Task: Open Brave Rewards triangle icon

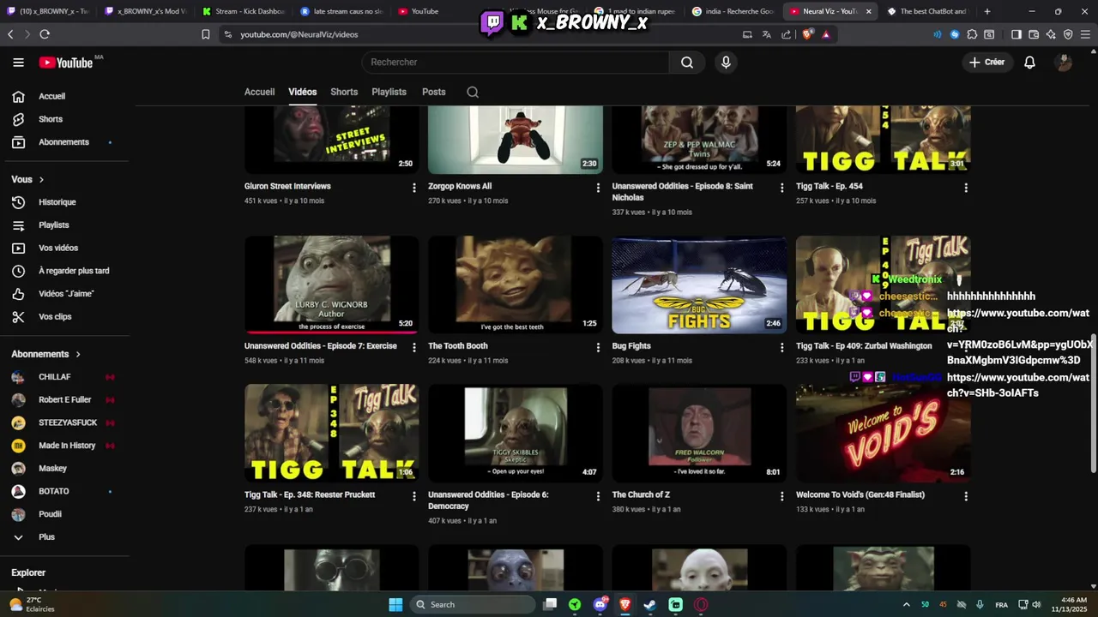Action: [826, 34]
